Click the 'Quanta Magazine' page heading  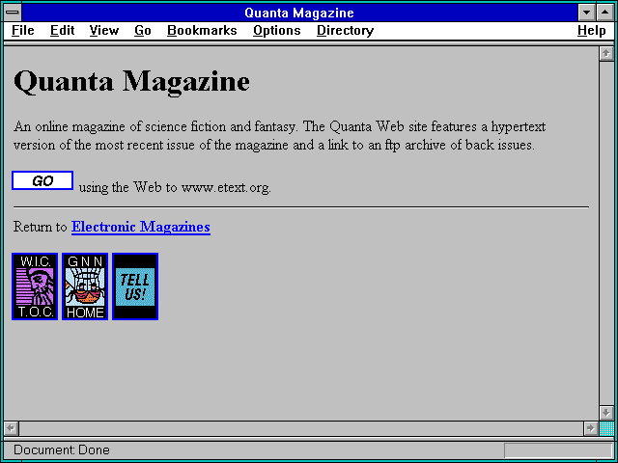pyautogui.click(x=131, y=82)
